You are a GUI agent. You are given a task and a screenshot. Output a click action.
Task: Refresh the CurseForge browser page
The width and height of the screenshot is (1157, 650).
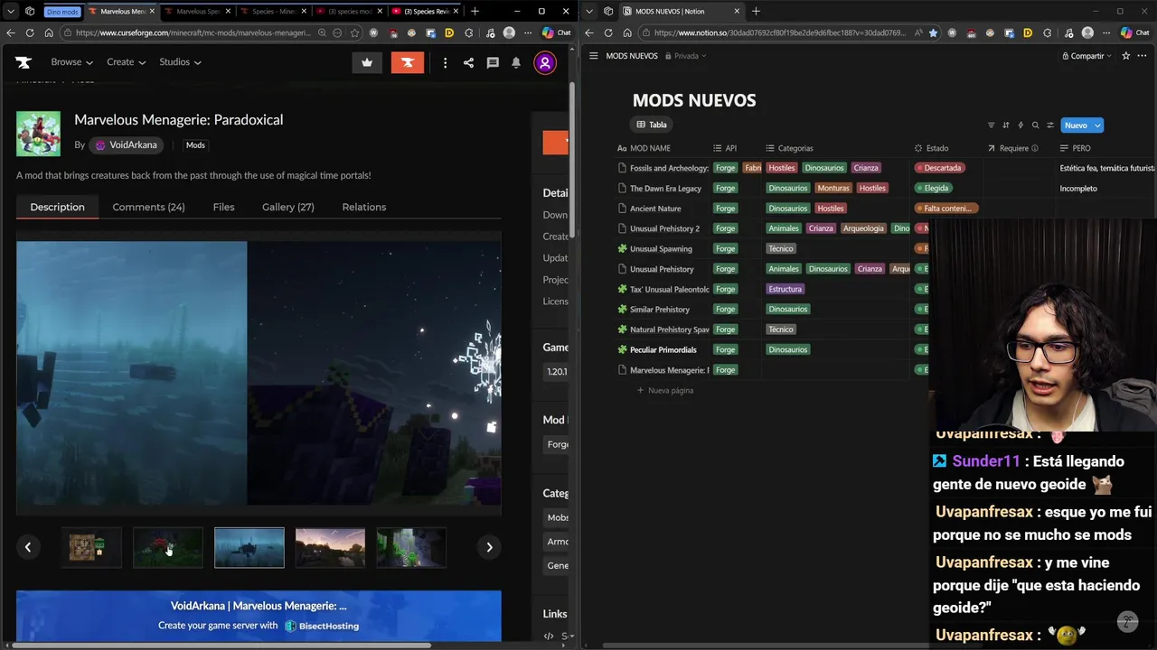[x=30, y=32]
